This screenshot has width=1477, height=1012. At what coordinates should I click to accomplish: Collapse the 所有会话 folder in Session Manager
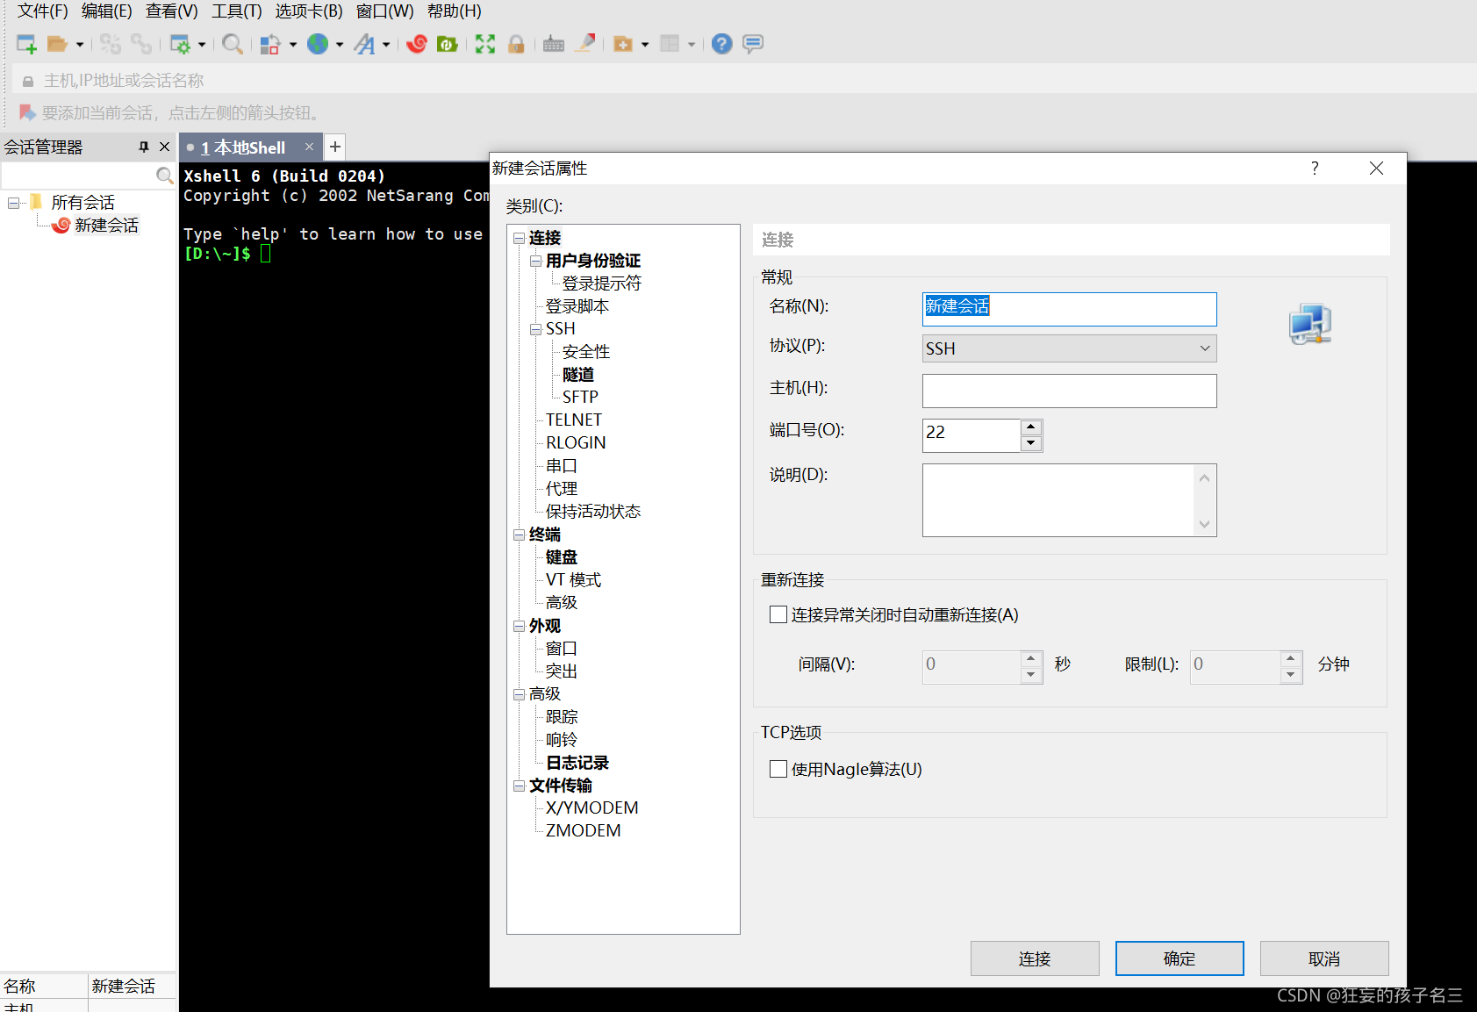point(14,203)
